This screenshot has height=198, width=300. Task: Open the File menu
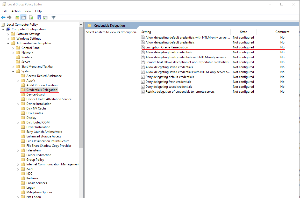coord(5,11)
